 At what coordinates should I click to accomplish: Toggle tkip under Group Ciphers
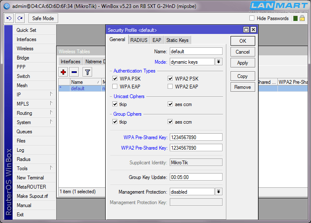coord(115,122)
